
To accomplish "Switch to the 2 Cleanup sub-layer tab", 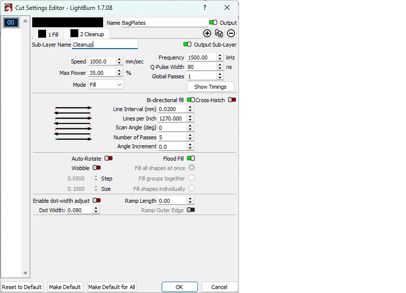I will coord(87,34).
